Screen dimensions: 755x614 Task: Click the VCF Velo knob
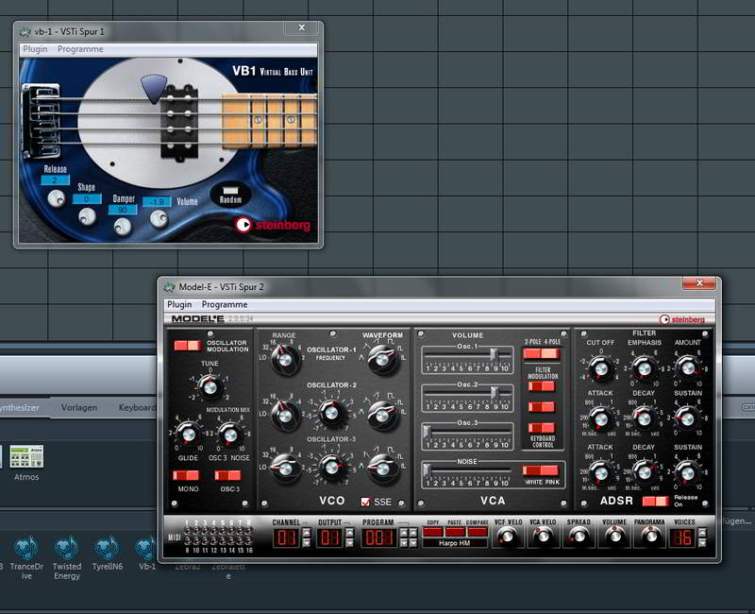pyautogui.click(x=508, y=537)
